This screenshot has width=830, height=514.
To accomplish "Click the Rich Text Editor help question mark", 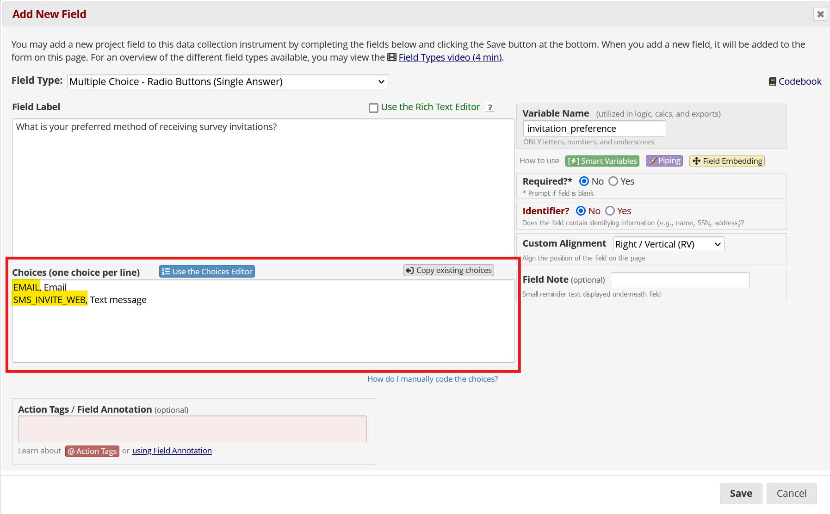I will click(490, 107).
